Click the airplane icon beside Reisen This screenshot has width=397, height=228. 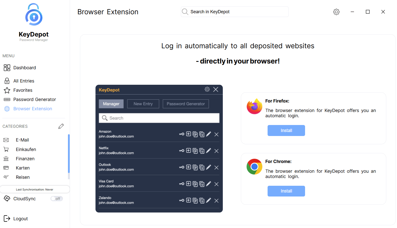click(x=6, y=177)
